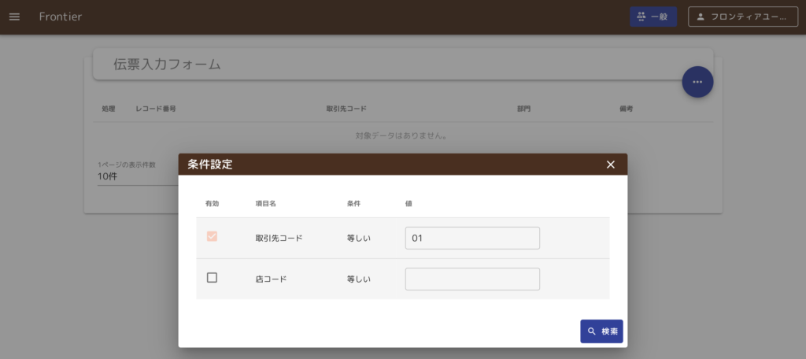Click the 部門 column header

[523, 109]
